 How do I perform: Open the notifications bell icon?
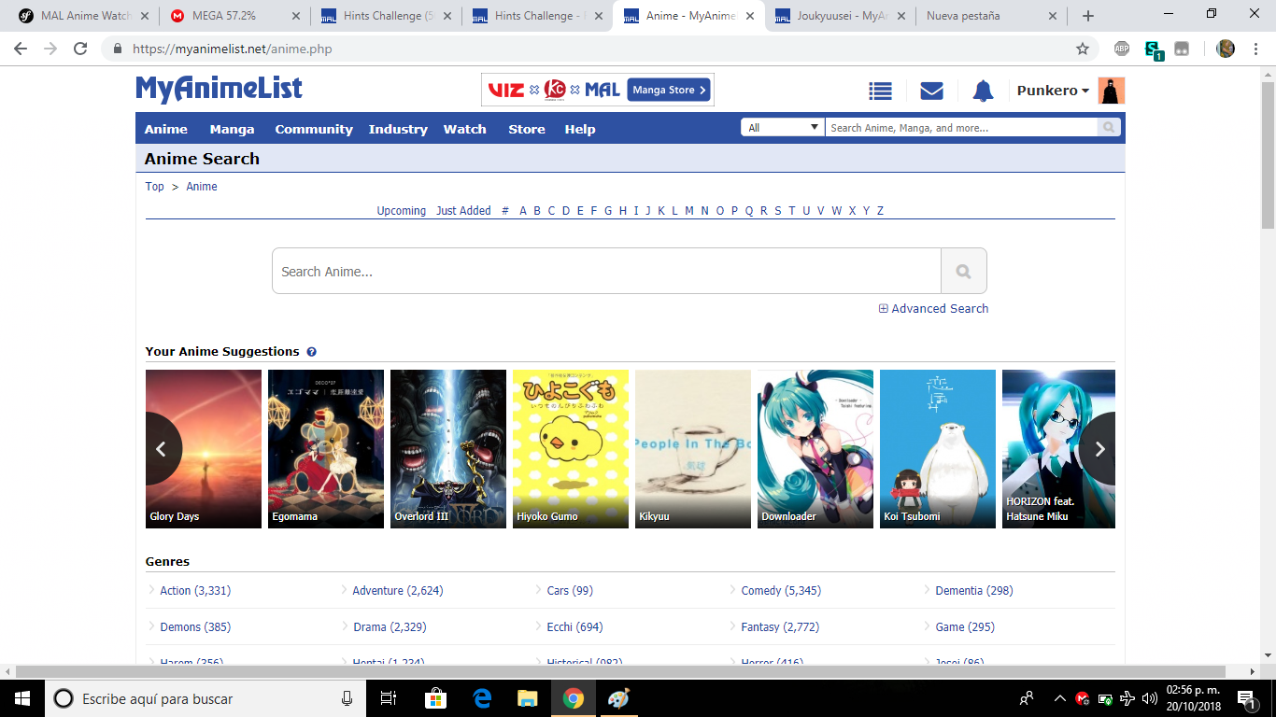[x=983, y=91]
